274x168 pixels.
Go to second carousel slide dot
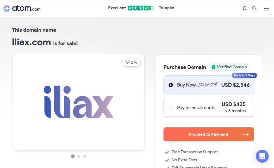(79, 156)
